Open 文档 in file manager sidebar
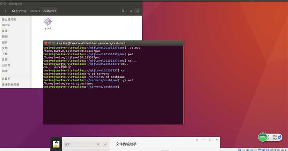 click(x=5, y=48)
